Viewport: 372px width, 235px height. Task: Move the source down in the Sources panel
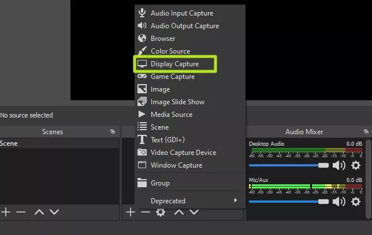click(x=195, y=212)
